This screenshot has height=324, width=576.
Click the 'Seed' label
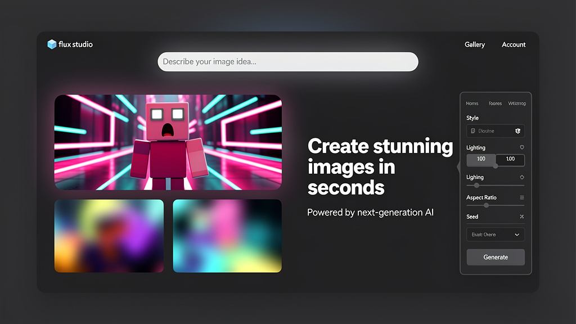[x=472, y=217]
